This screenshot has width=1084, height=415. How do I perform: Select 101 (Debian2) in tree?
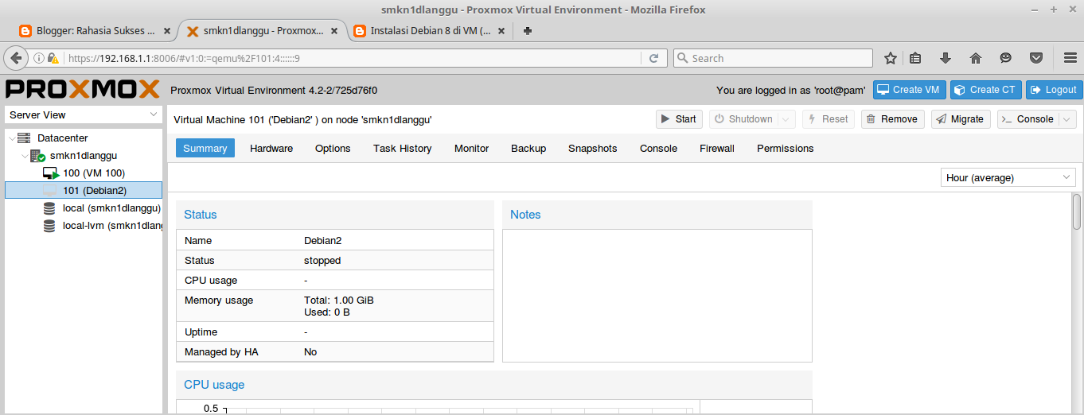tap(84, 191)
